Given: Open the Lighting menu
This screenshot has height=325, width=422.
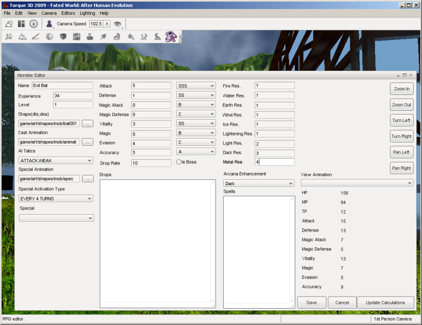Looking at the screenshot, I should 88,13.
